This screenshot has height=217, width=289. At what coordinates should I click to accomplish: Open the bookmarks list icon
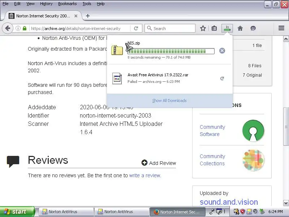[214, 29]
